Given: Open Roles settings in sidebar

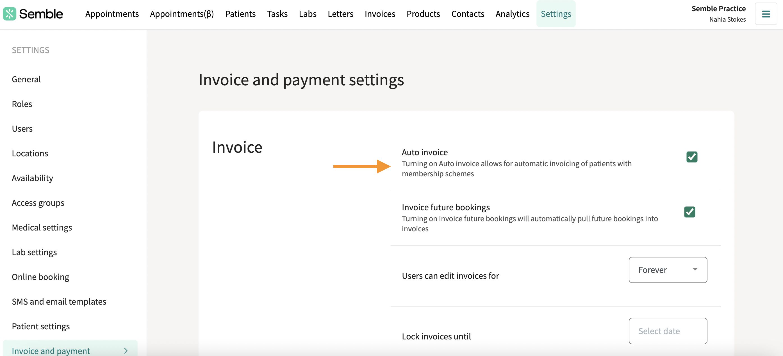Looking at the screenshot, I should (x=22, y=104).
